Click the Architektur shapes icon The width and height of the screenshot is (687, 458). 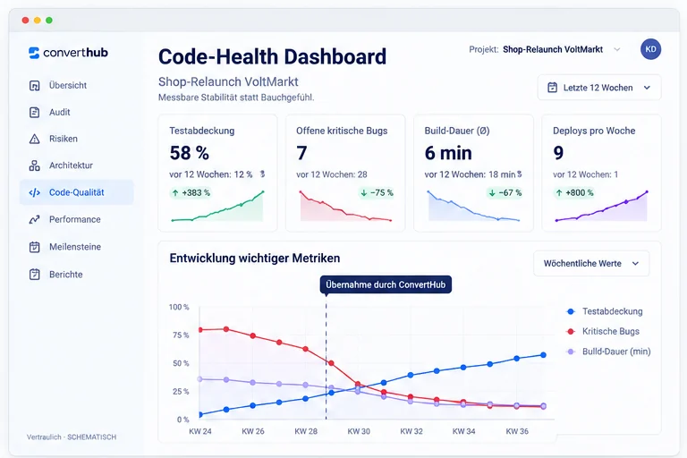coord(34,165)
